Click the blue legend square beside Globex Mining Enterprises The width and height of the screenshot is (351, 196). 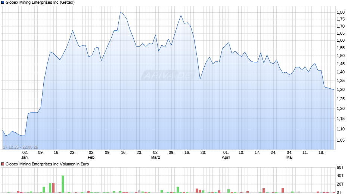[x=3, y=3]
